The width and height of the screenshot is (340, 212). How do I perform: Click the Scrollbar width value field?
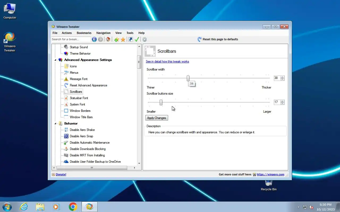(x=277, y=78)
